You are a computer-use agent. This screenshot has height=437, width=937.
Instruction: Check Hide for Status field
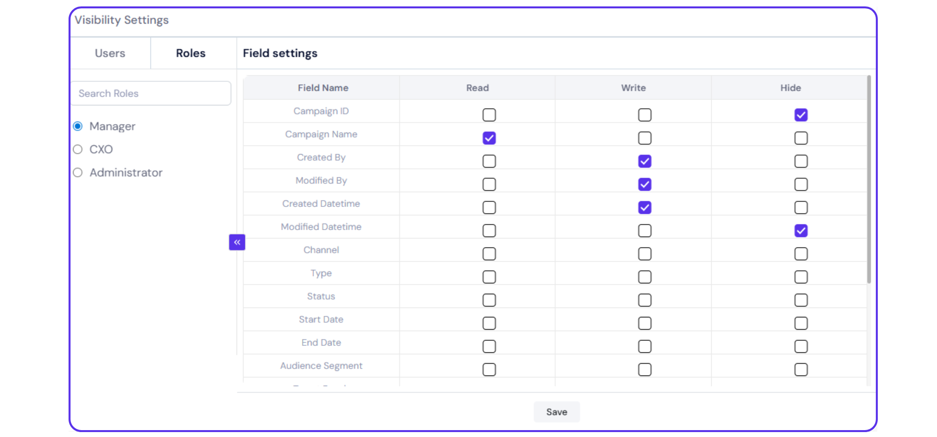(800, 300)
